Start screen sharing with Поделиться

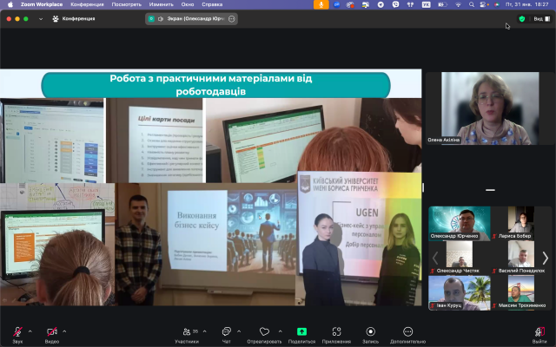click(x=301, y=333)
